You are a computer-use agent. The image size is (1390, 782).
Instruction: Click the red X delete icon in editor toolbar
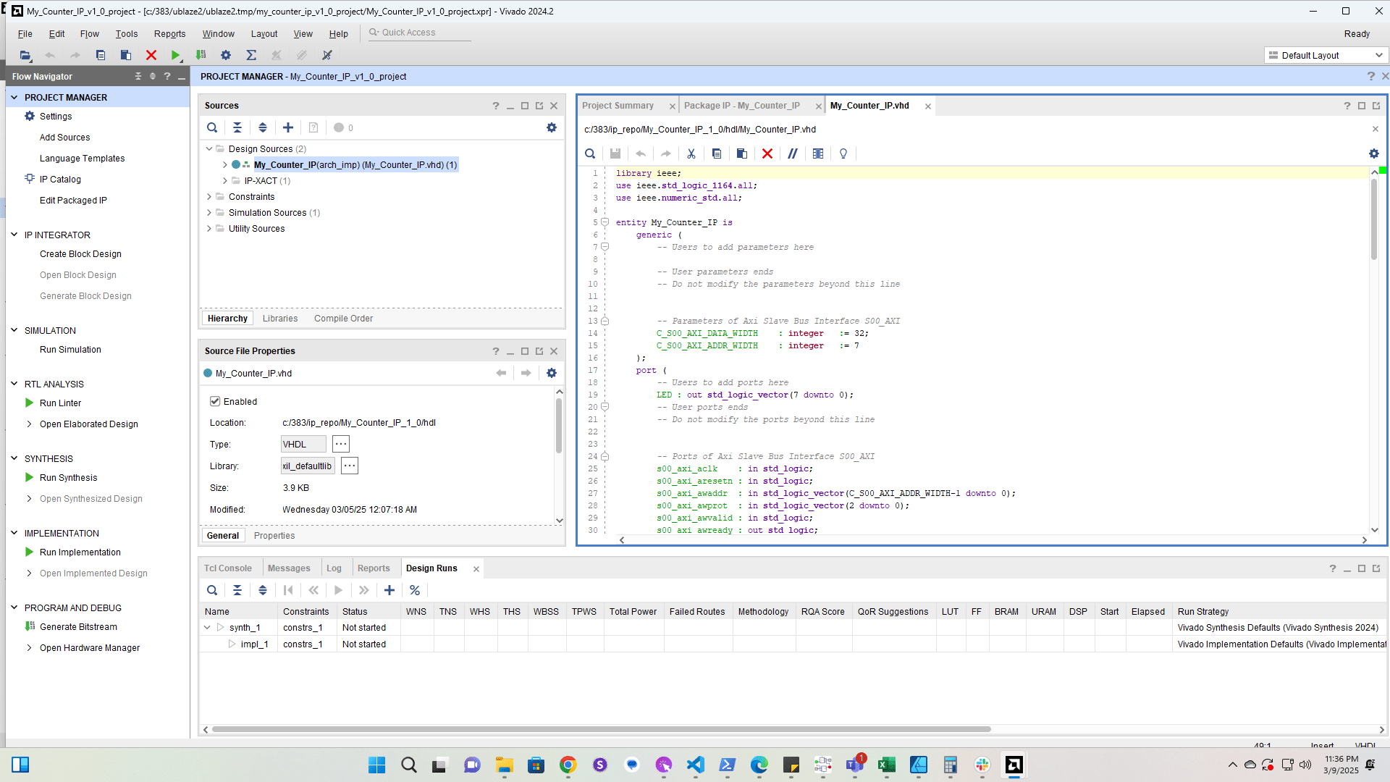[x=767, y=154]
